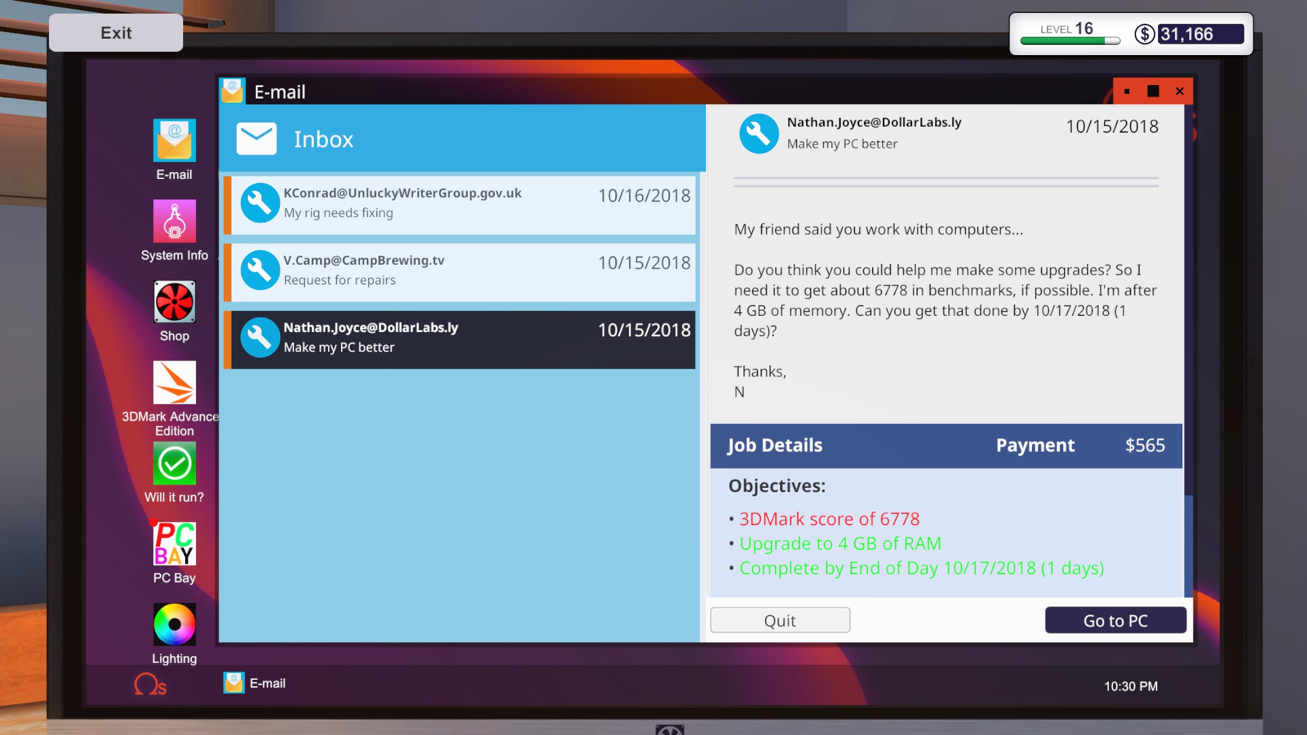Start 3DMark Advanced Edition
Image resolution: width=1307 pixels, height=735 pixels.
(x=174, y=382)
